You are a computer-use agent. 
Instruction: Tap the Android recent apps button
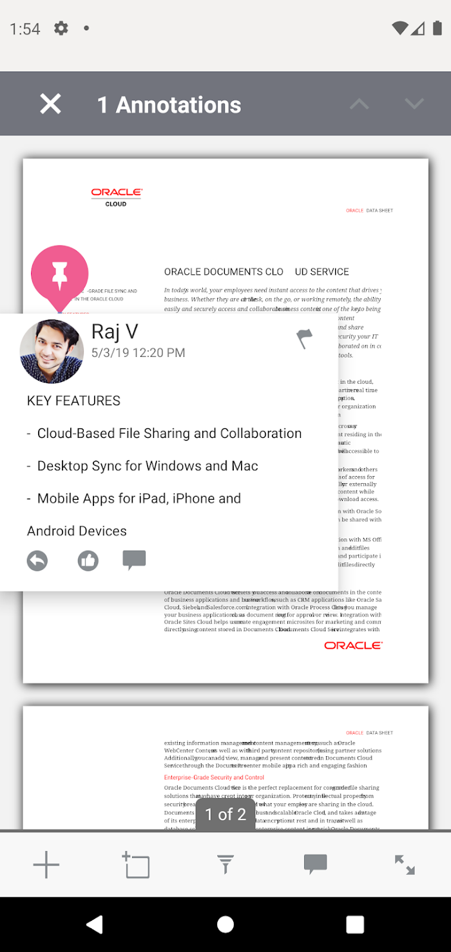[x=355, y=924]
